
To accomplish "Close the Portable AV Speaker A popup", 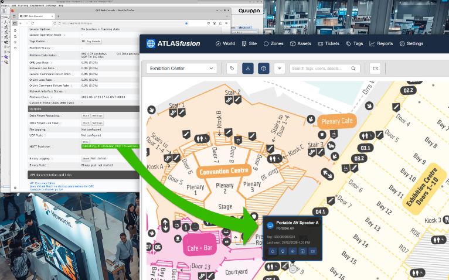I will 320,218.
